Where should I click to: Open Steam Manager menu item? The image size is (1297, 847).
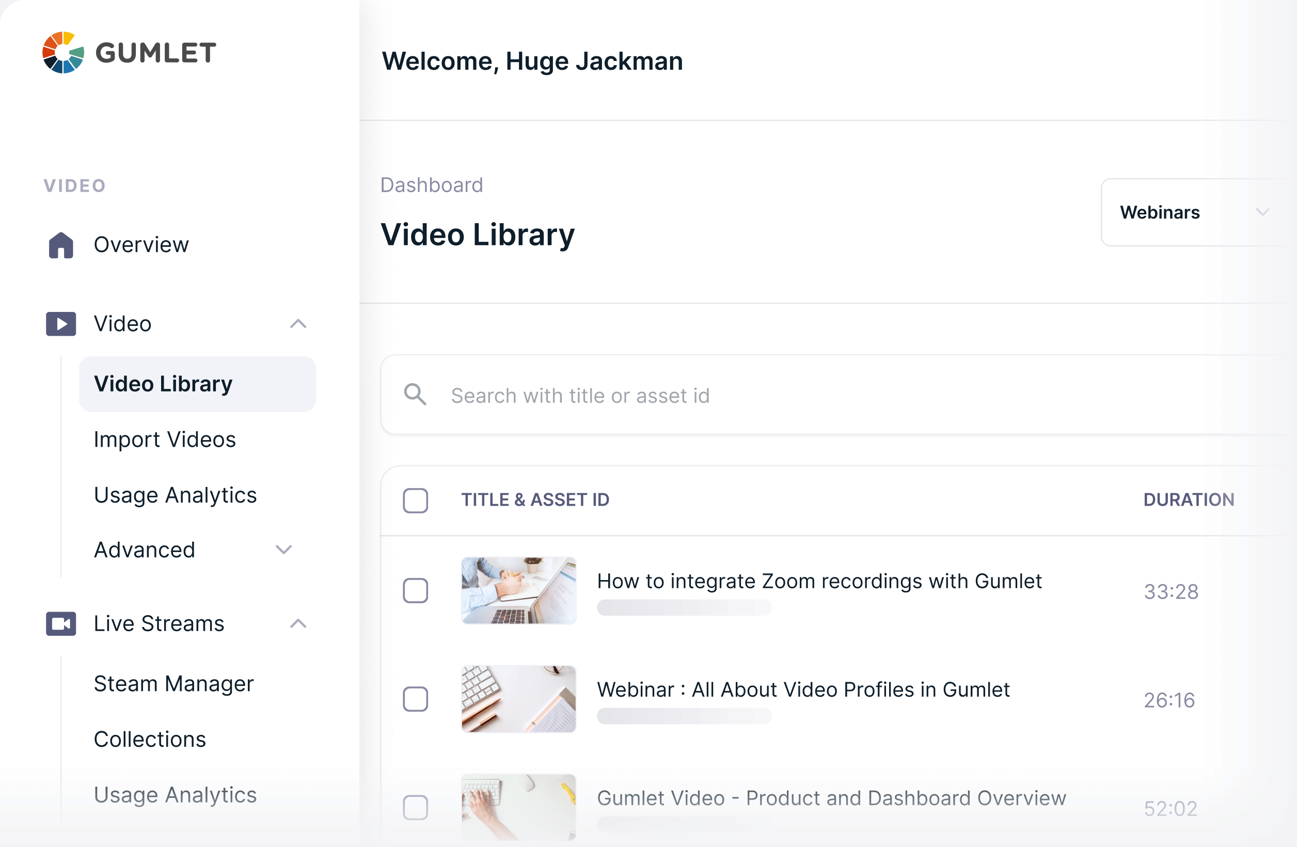pos(173,683)
